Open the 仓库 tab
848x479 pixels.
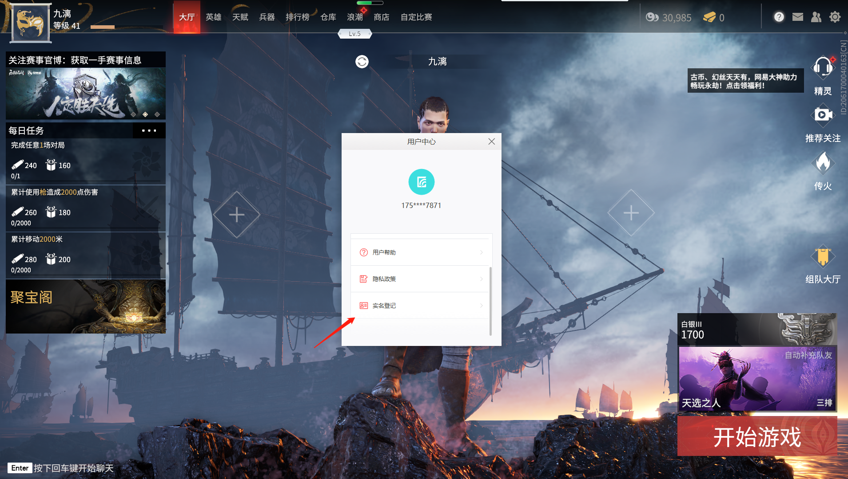click(x=328, y=17)
